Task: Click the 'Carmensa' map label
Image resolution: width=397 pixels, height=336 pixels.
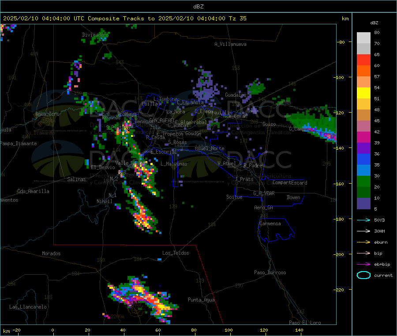Action: point(270,223)
